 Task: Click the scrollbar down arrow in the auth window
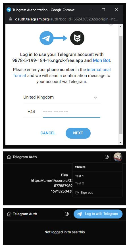pos(121,143)
